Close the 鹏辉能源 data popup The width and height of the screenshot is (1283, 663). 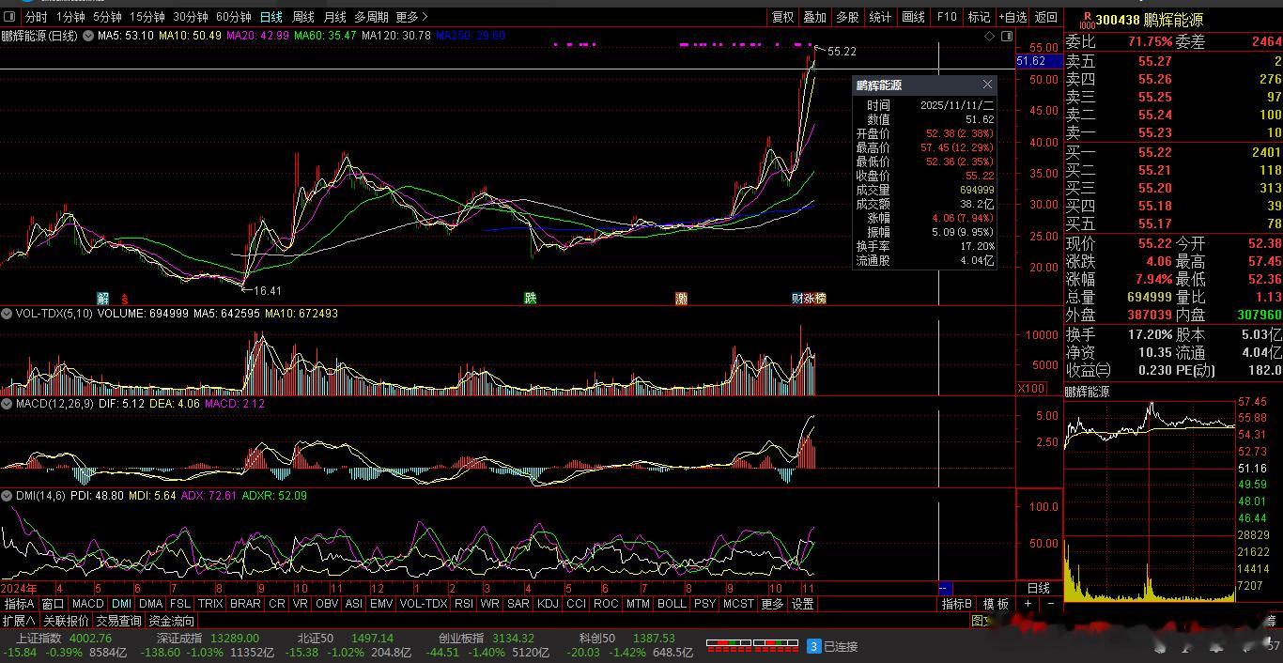pyautogui.click(x=987, y=85)
